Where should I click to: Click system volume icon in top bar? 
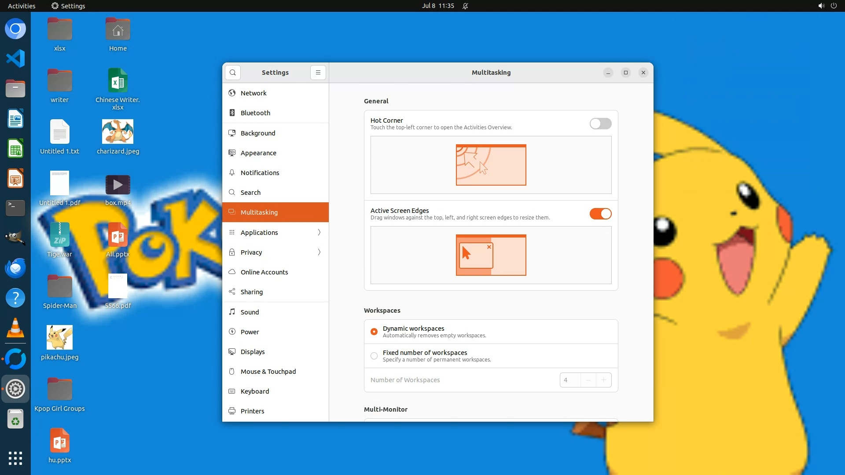821,6
